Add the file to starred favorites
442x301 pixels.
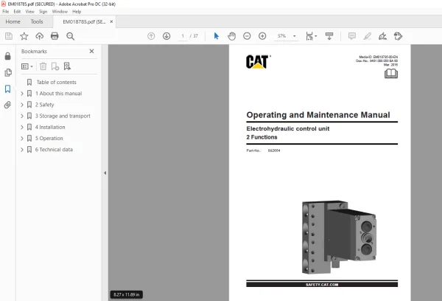(24, 36)
